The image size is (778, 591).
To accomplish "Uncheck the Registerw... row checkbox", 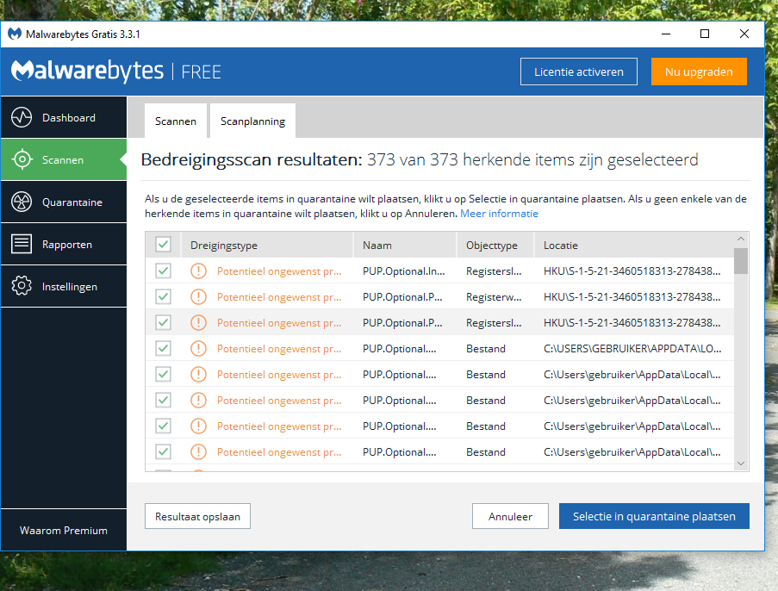I will pos(163,296).
